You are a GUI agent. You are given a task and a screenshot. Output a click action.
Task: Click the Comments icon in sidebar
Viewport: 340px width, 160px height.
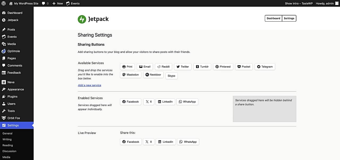[4, 65]
